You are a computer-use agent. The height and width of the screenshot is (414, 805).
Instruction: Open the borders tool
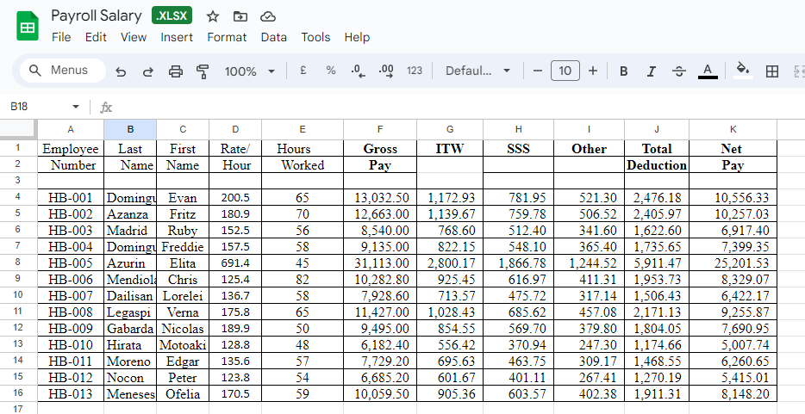(x=771, y=71)
